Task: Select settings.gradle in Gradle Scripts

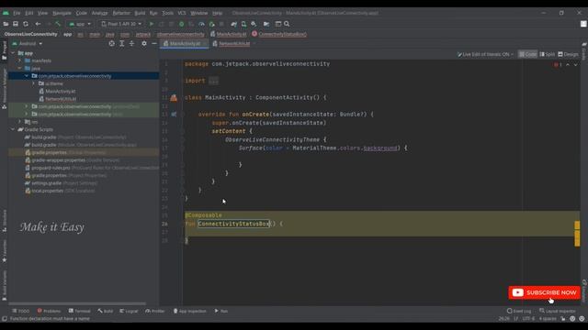Action: pos(46,183)
